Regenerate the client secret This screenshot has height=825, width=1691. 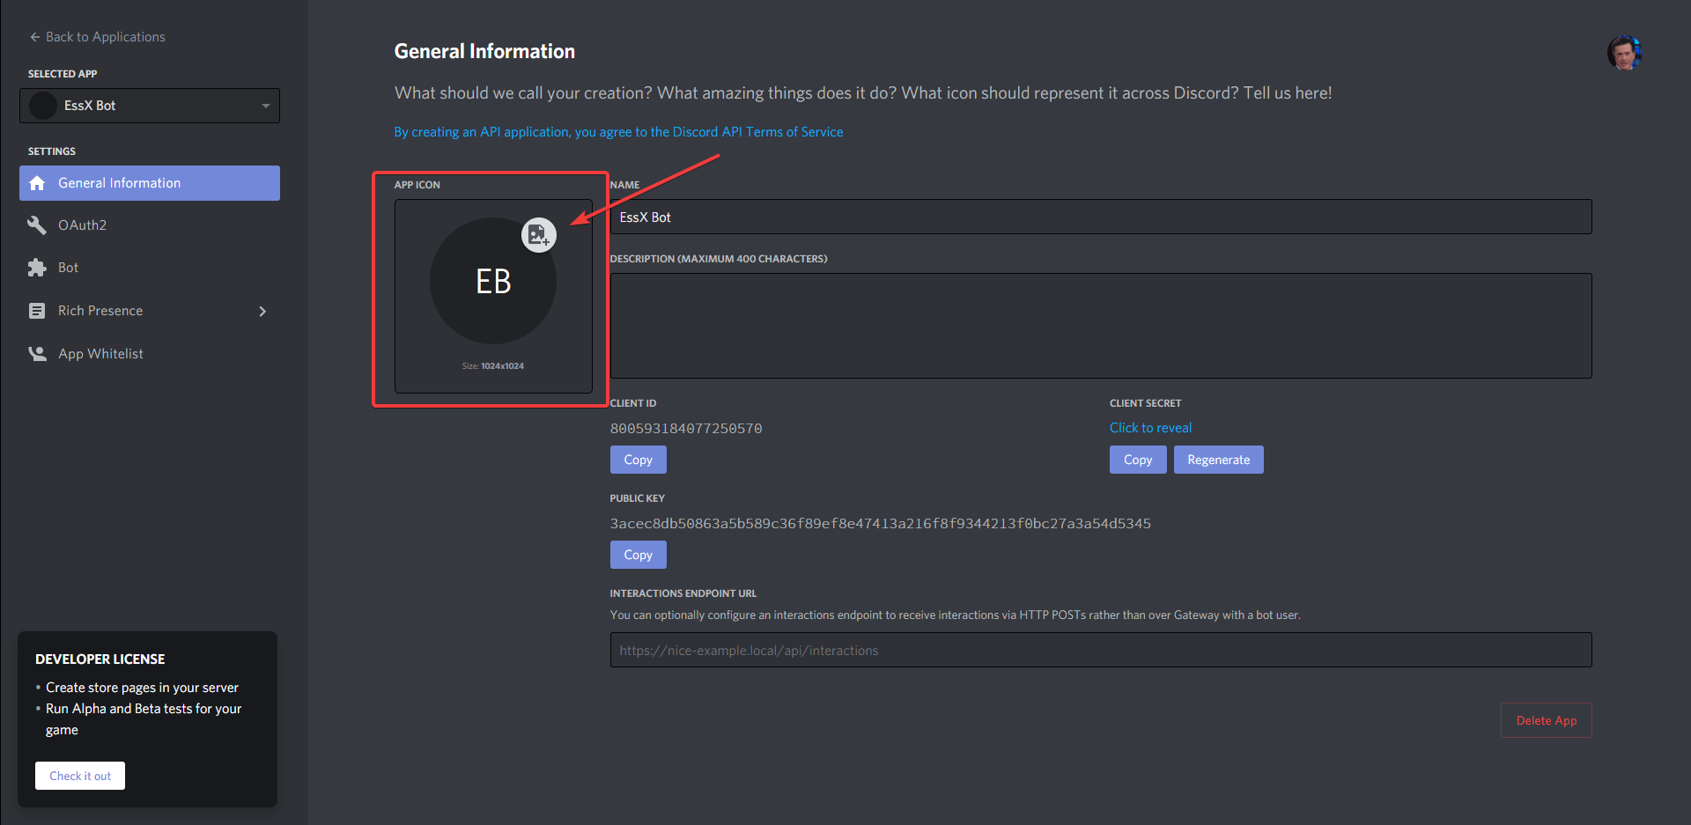(1218, 460)
